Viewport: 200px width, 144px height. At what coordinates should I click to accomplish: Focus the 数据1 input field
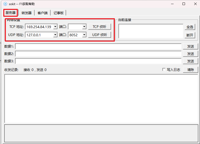pos(98,46)
